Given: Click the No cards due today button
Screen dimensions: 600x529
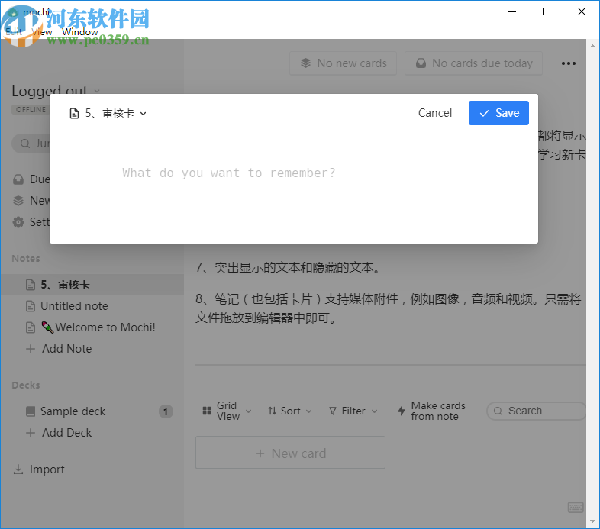Looking at the screenshot, I should [x=473, y=63].
